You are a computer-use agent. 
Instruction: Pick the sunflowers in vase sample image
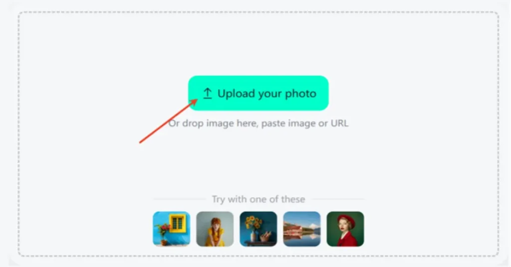tap(258, 229)
